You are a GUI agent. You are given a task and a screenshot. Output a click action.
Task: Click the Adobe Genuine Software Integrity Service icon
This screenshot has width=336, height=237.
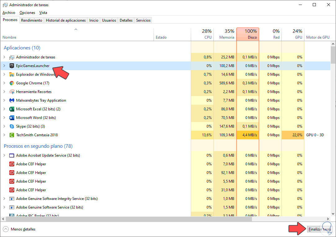click(12, 199)
